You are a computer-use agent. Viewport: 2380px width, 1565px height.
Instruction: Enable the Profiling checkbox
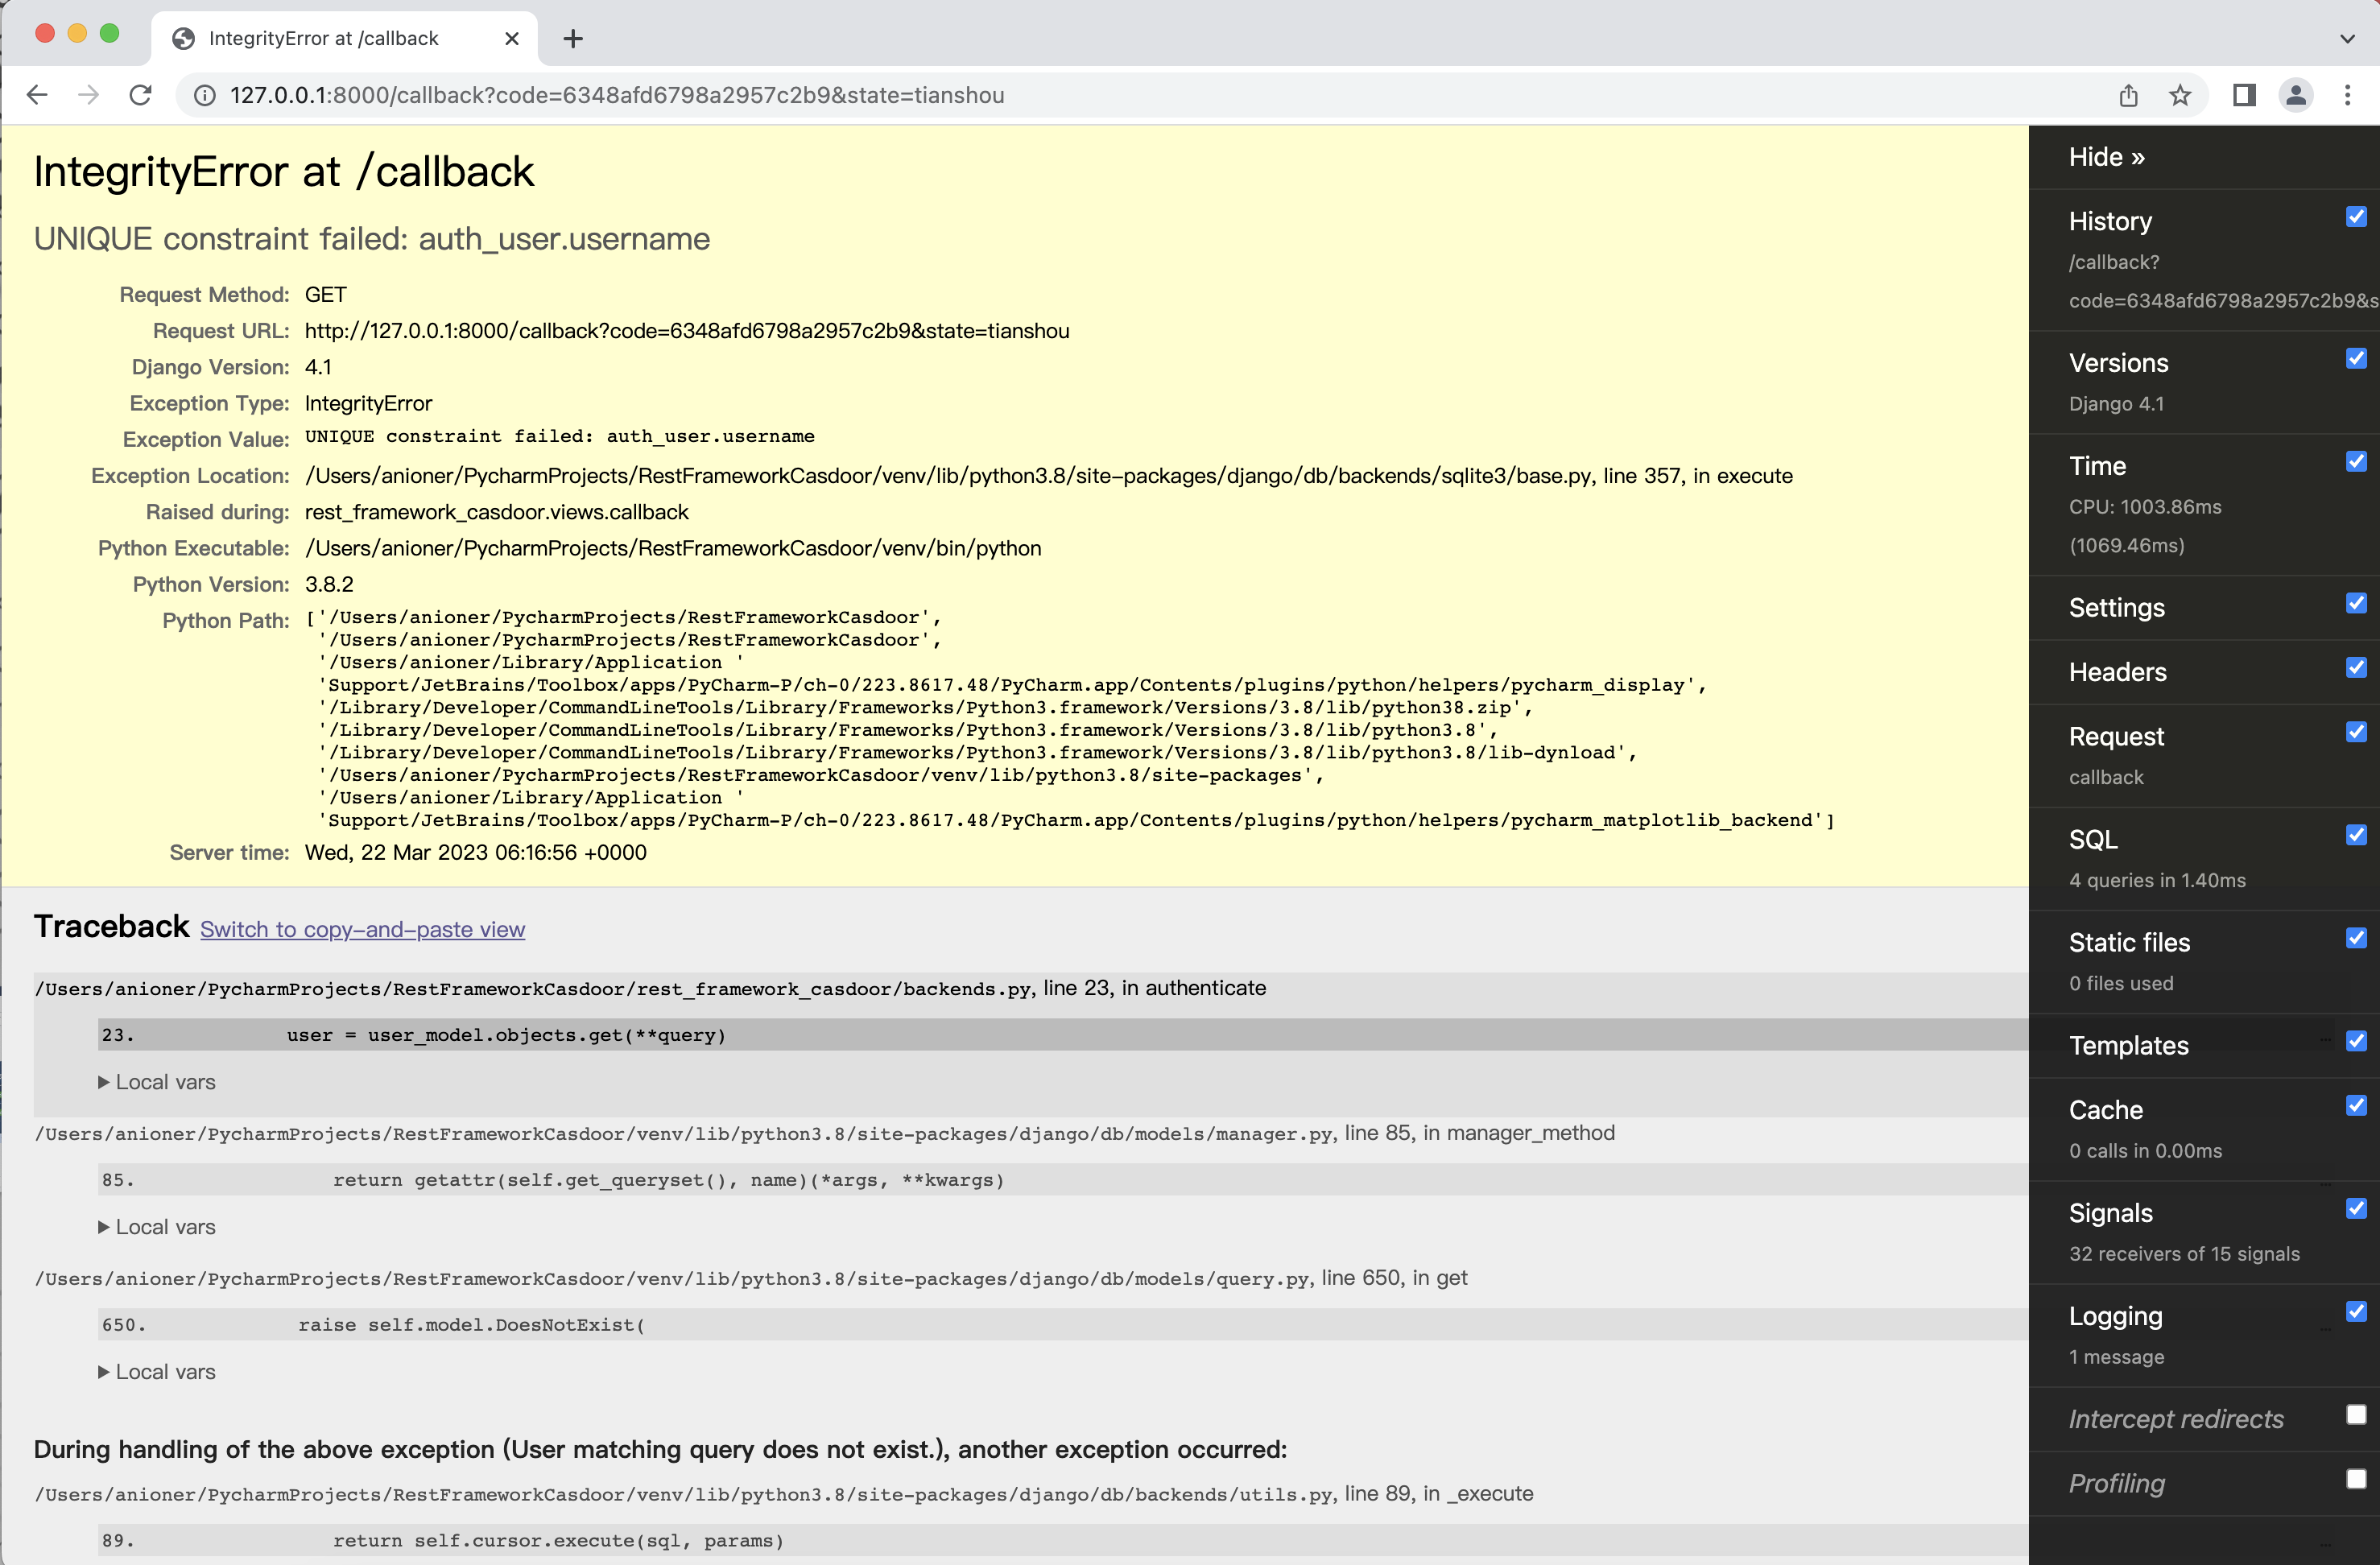point(2356,1480)
